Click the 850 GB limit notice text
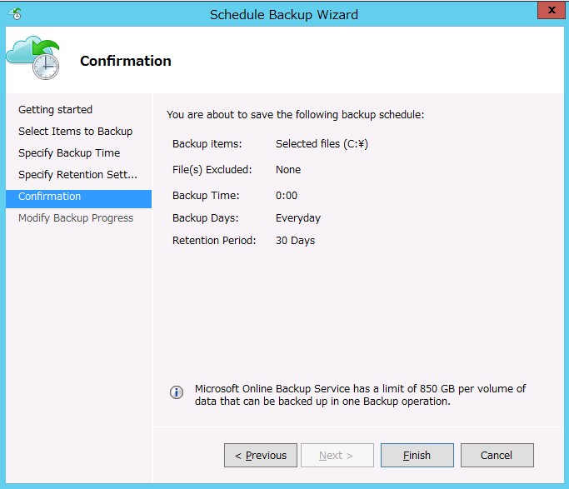 [x=360, y=395]
